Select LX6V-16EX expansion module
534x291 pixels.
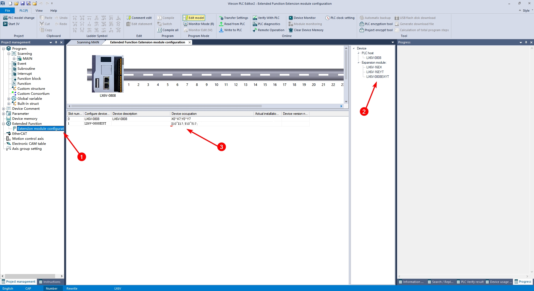pos(374,67)
